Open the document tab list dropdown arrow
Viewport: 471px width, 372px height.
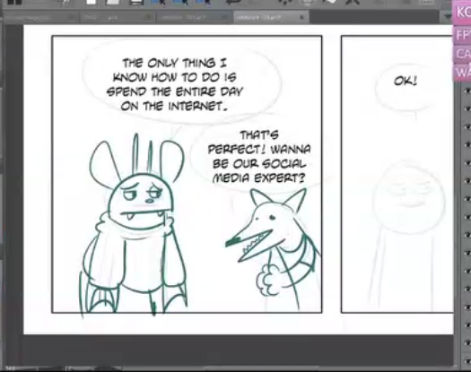pos(449,16)
